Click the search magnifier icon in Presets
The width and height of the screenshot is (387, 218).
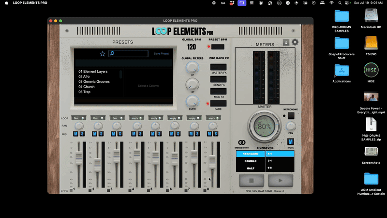click(112, 53)
